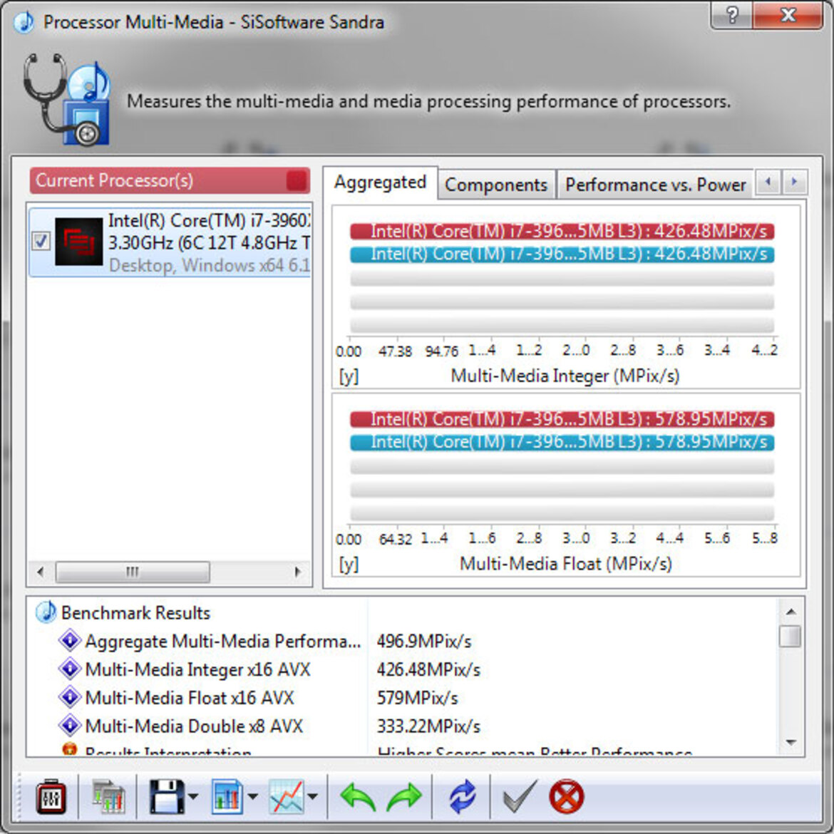The width and height of the screenshot is (834, 834).
Task: Select the Multi-Media Integer x16 AVX row label
Action: [198, 669]
